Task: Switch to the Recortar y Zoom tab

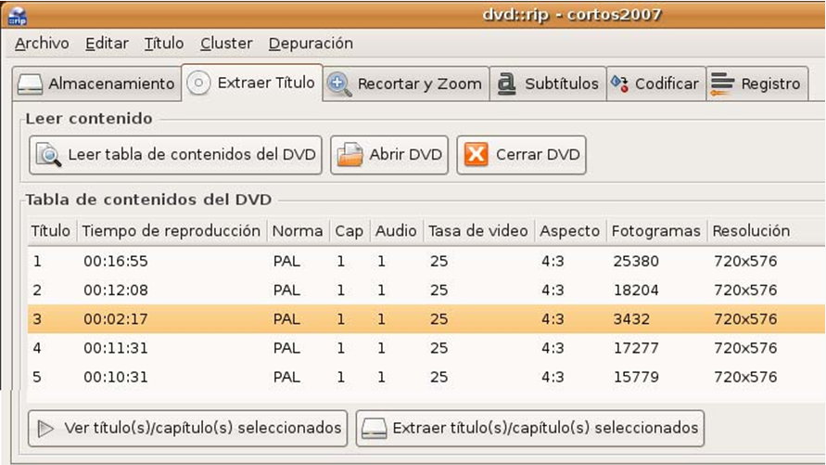Action: [x=406, y=84]
